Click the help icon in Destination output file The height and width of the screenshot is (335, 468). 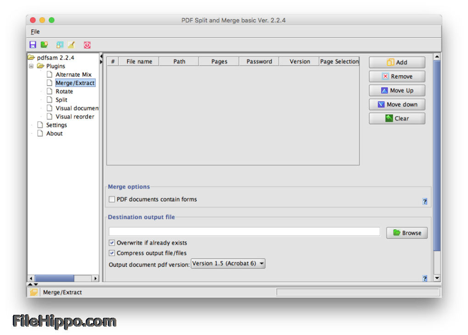[425, 278]
